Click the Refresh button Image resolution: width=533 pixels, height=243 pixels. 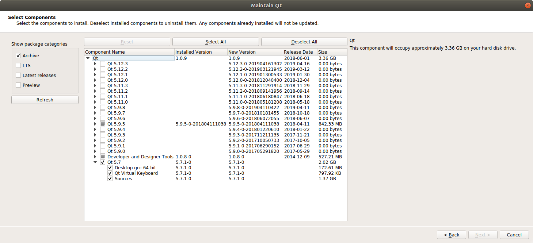click(x=45, y=100)
